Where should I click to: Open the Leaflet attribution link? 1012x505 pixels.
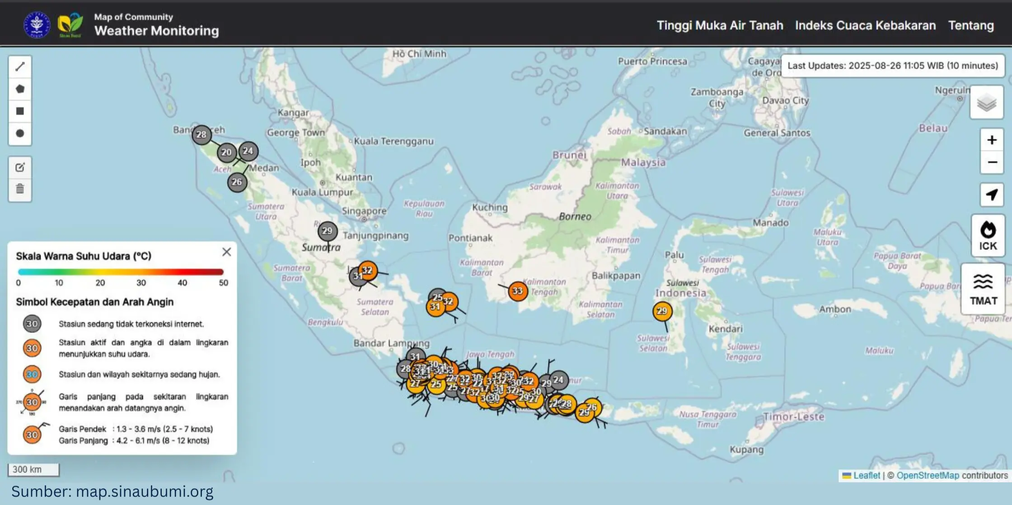tap(866, 475)
